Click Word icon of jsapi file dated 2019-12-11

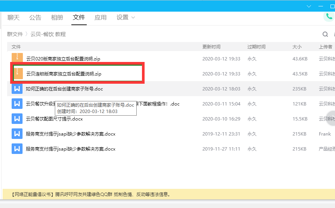[x=17, y=134]
